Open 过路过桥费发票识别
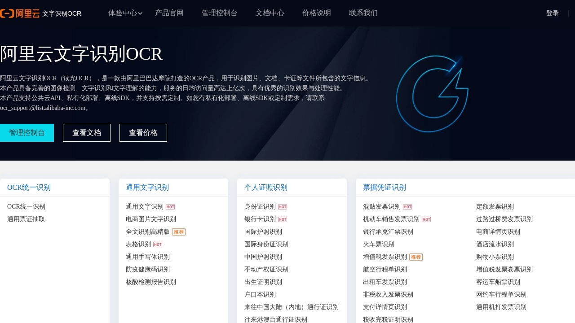 point(504,219)
